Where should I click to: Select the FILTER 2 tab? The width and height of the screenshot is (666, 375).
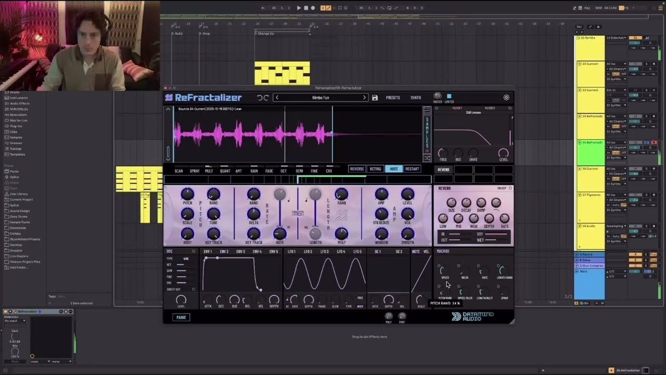pyautogui.click(x=490, y=108)
